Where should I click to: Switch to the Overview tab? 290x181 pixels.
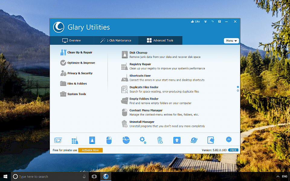(72, 40)
